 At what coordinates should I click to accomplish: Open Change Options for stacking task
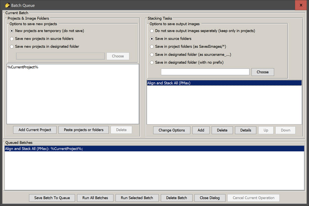click(172, 130)
